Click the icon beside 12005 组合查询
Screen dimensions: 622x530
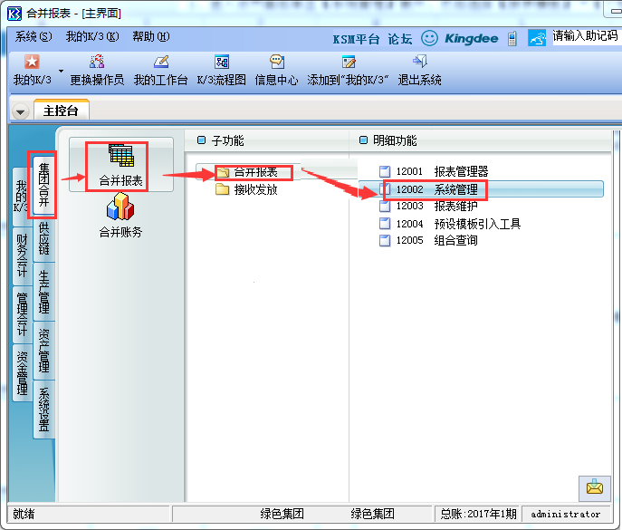click(x=385, y=240)
